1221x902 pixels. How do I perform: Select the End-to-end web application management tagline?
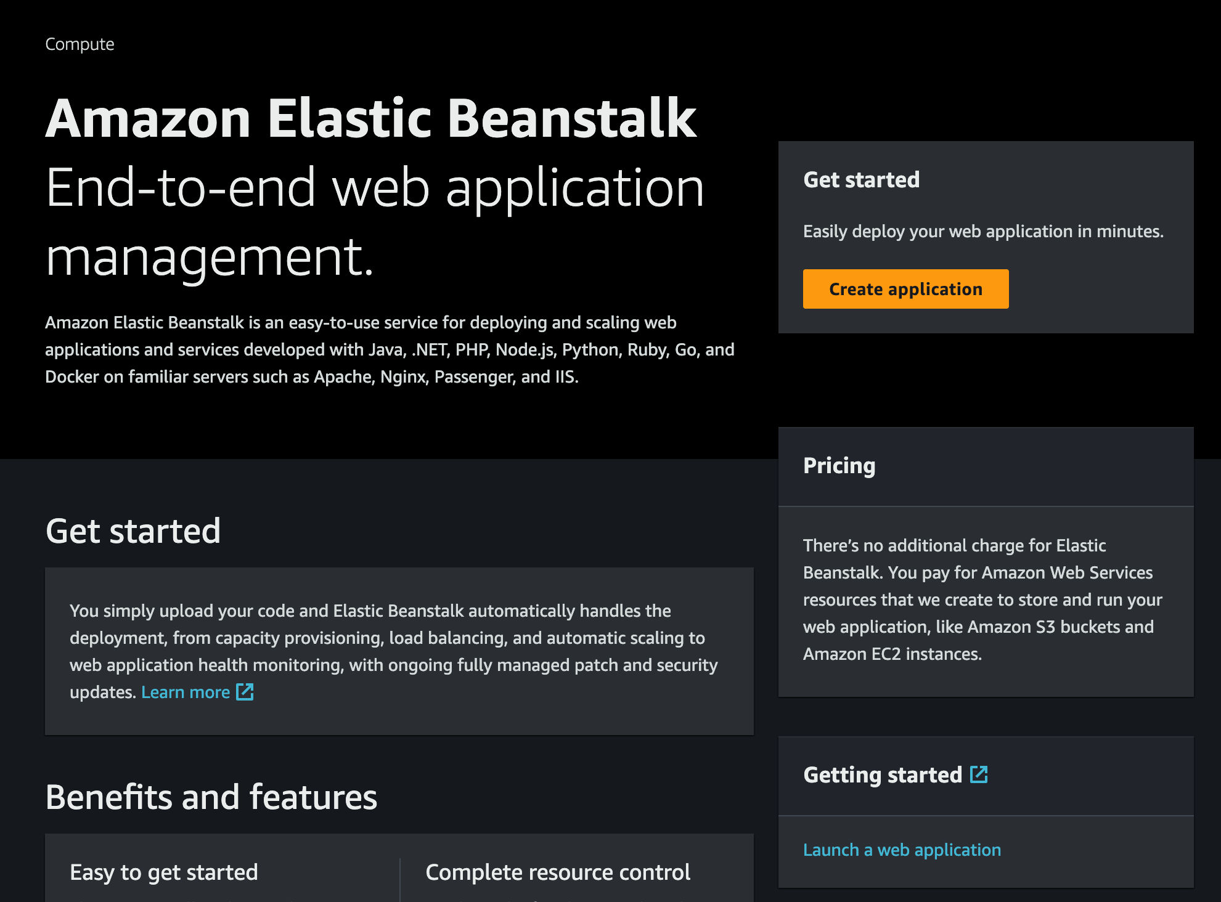coord(375,222)
